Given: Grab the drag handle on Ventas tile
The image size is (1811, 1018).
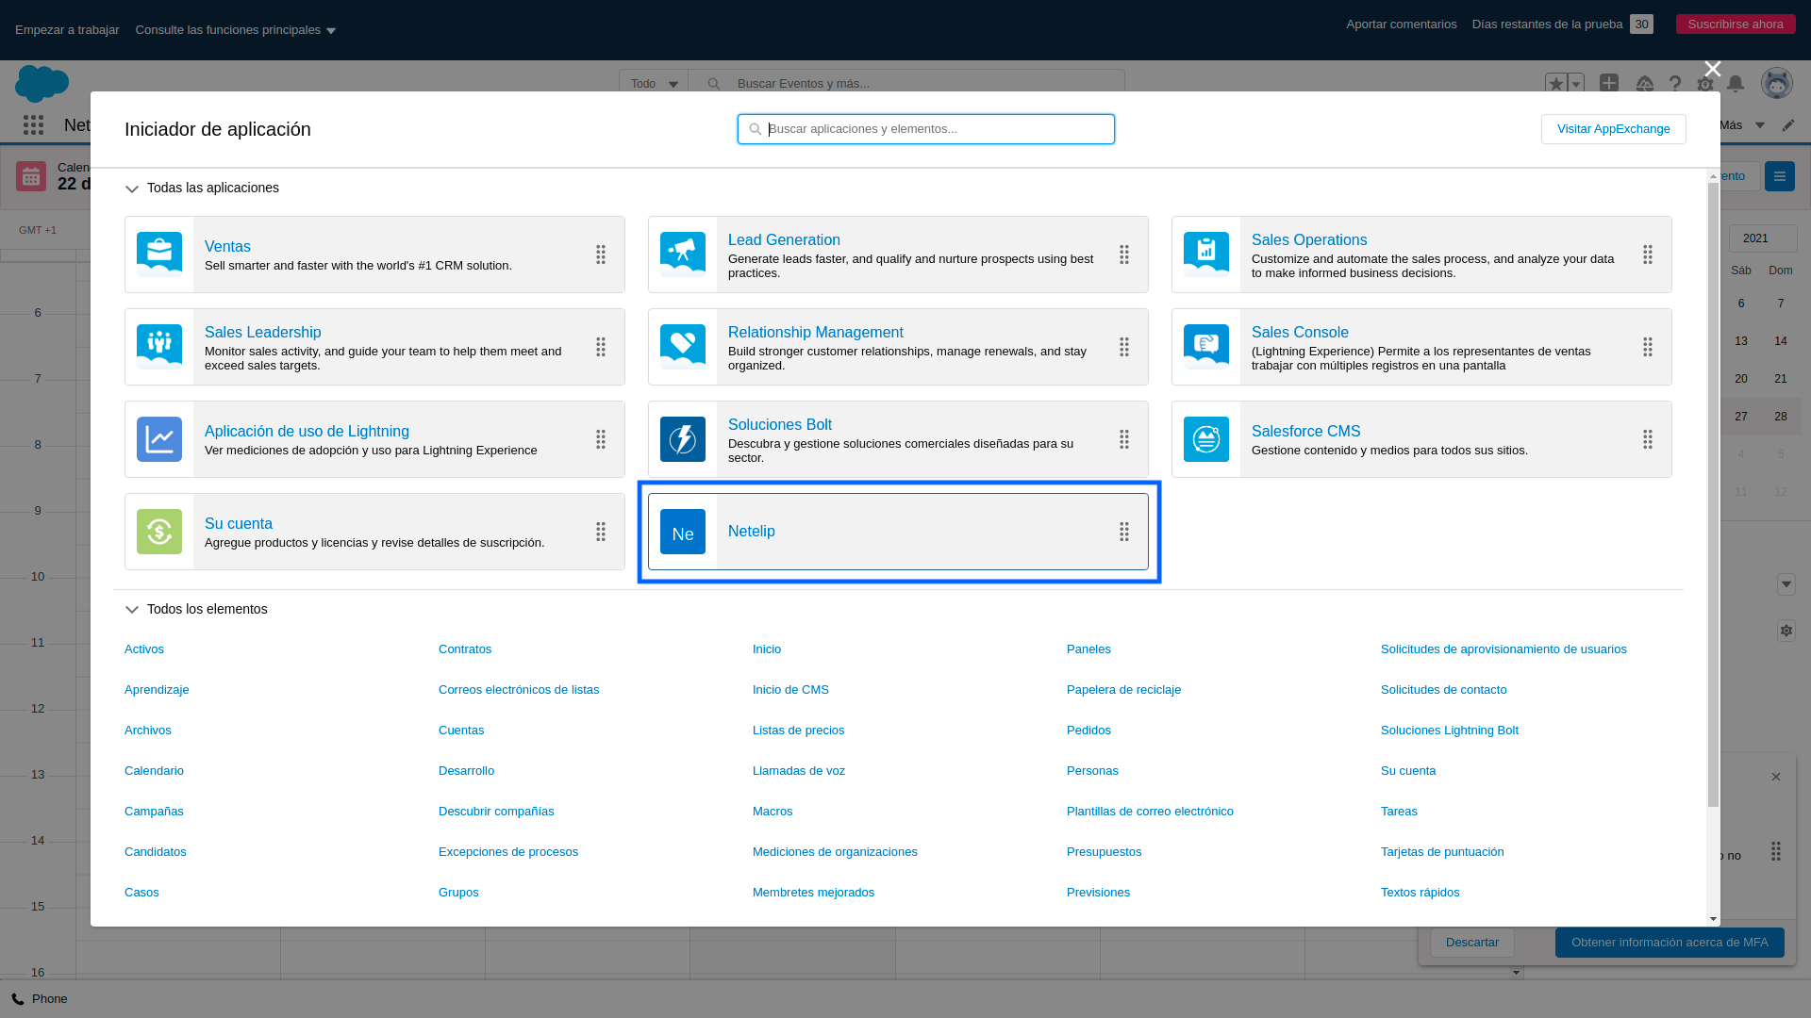Looking at the screenshot, I should coord(601,254).
